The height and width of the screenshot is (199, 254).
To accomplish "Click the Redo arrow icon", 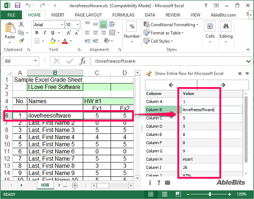I will coord(42,6).
